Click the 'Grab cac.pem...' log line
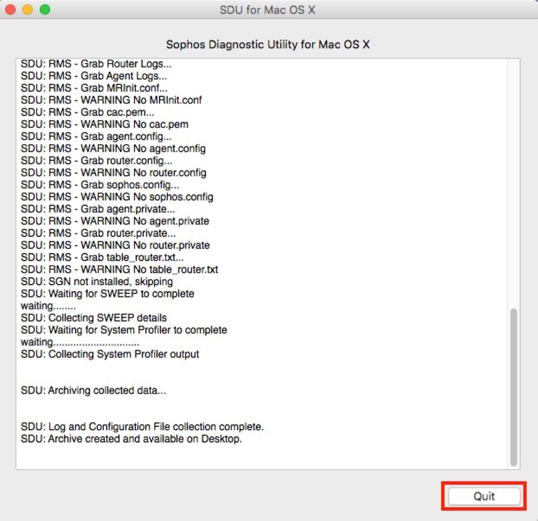Screen dimensions: 538x521 [x=87, y=112]
